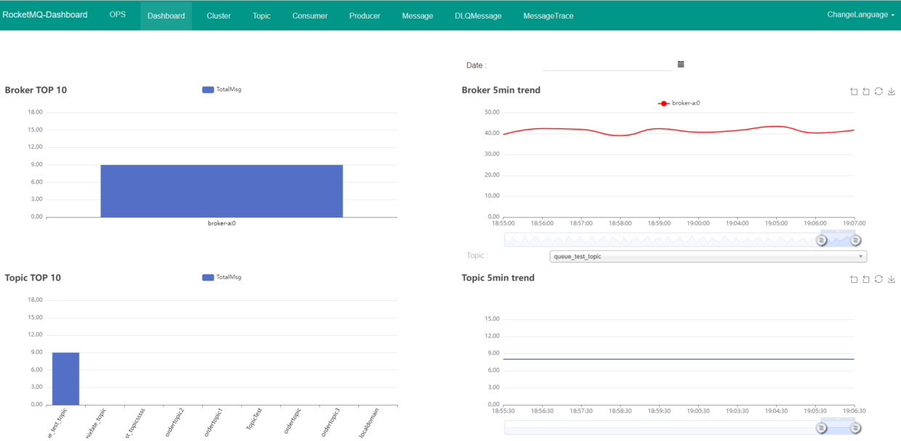Restore the Broker 5min trend chart
Screen dimensions: 901x441
point(878,91)
